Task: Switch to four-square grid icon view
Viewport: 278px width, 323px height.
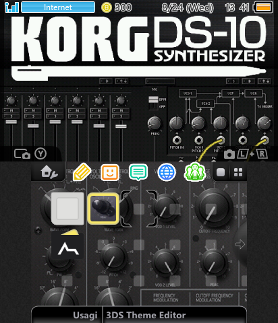Action: [238, 172]
